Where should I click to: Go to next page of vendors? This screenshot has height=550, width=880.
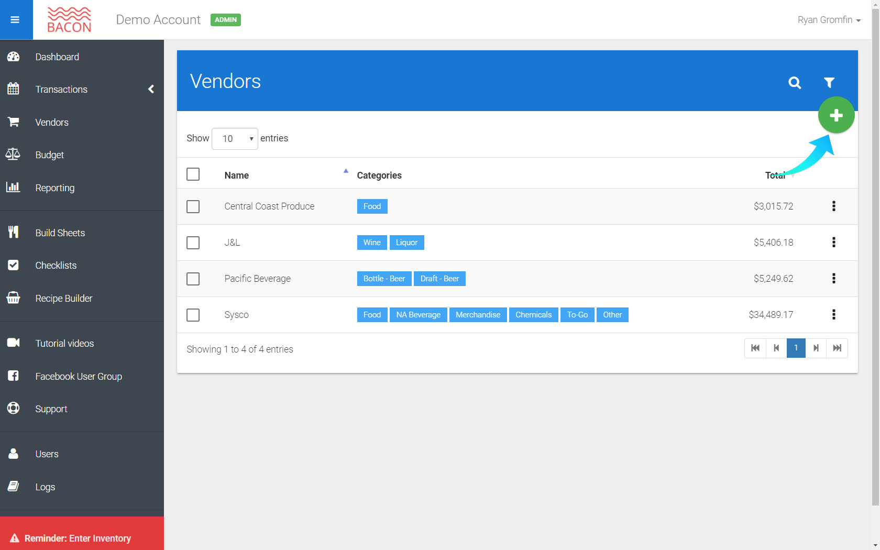click(x=816, y=348)
